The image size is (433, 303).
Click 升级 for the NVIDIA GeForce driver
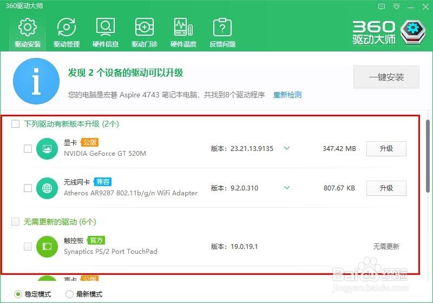tap(386, 149)
